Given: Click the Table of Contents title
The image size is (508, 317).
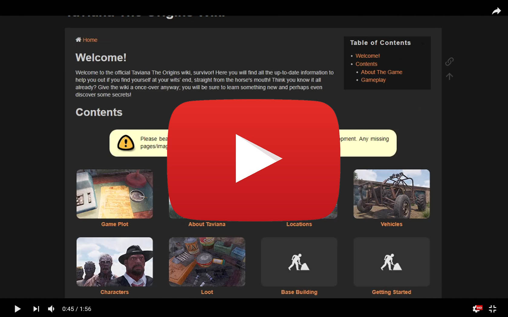Looking at the screenshot, I should click(380, 43).
